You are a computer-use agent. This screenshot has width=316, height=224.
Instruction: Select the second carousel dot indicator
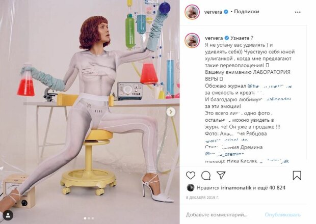[x=89, y=218]
